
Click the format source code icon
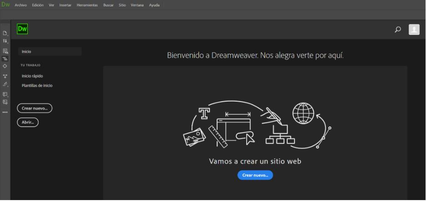pos(5,84)
